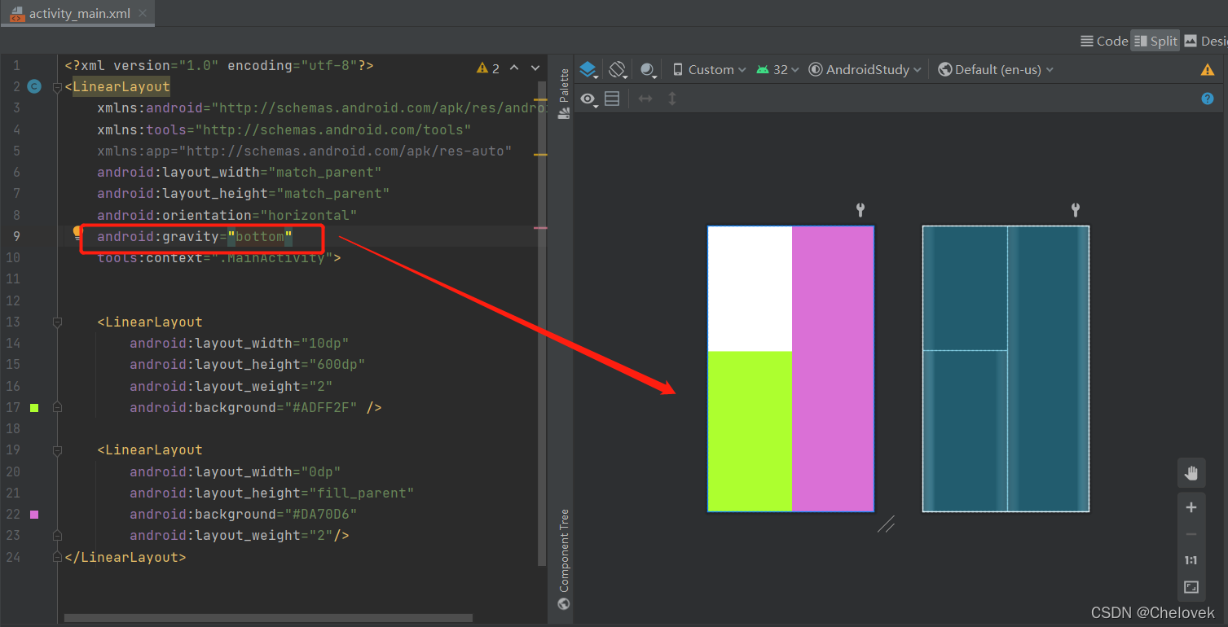Open the Default (en-us) locale dropdown
Viewport: 1228px width, 627px height.
point(996,70)
